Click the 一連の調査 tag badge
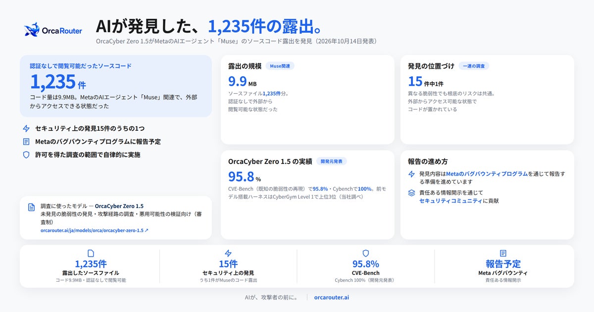The height and width of the screenshot is (312, 594). click(x=474, y=66)
